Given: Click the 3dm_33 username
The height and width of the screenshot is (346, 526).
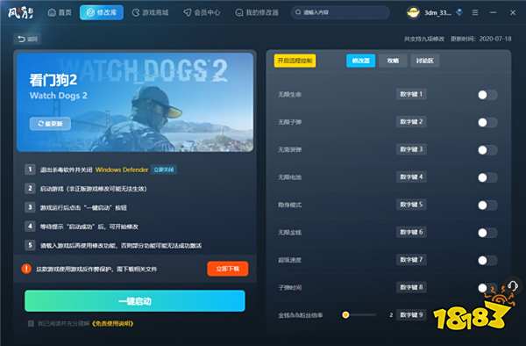Looking at the screenshot, I should 437,13.
